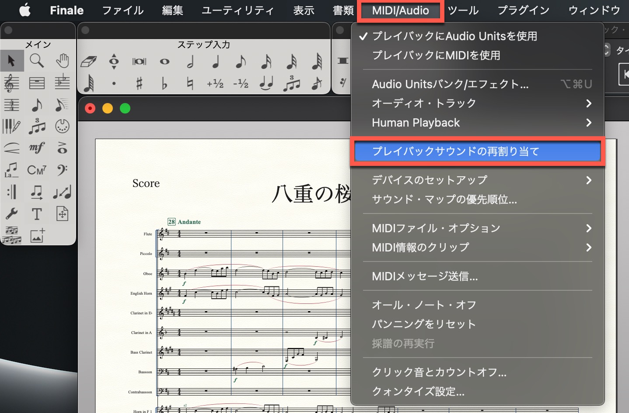This screenshot has width=629, height=413.
Task: Select the Selection arrow tool in Main palette
Action: click(x=12, y=61)
